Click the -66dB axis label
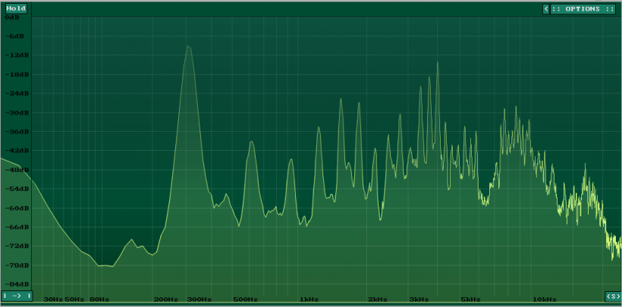622x307 pixels. click(15, 227)
